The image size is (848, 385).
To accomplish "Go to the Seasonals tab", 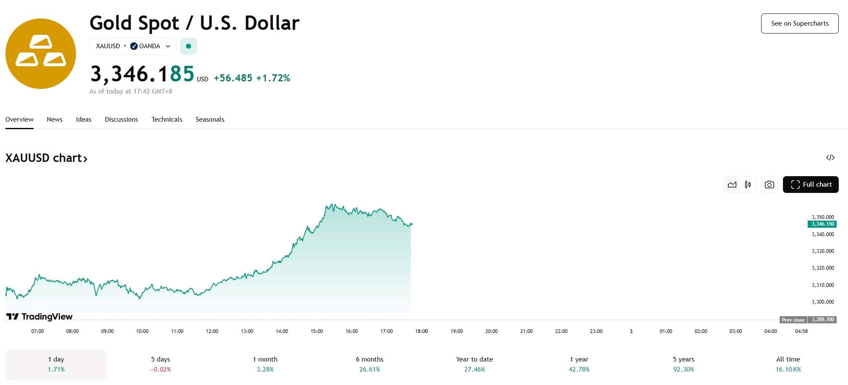I will (210, 120).
